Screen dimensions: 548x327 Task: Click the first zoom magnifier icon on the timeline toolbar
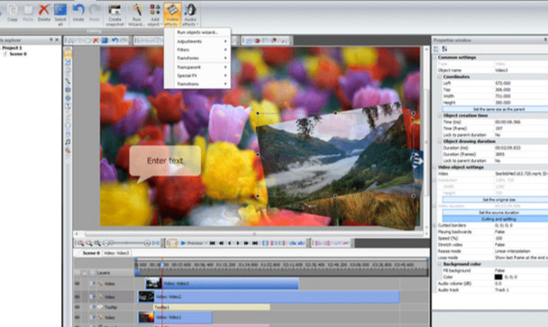pos(81,243)
